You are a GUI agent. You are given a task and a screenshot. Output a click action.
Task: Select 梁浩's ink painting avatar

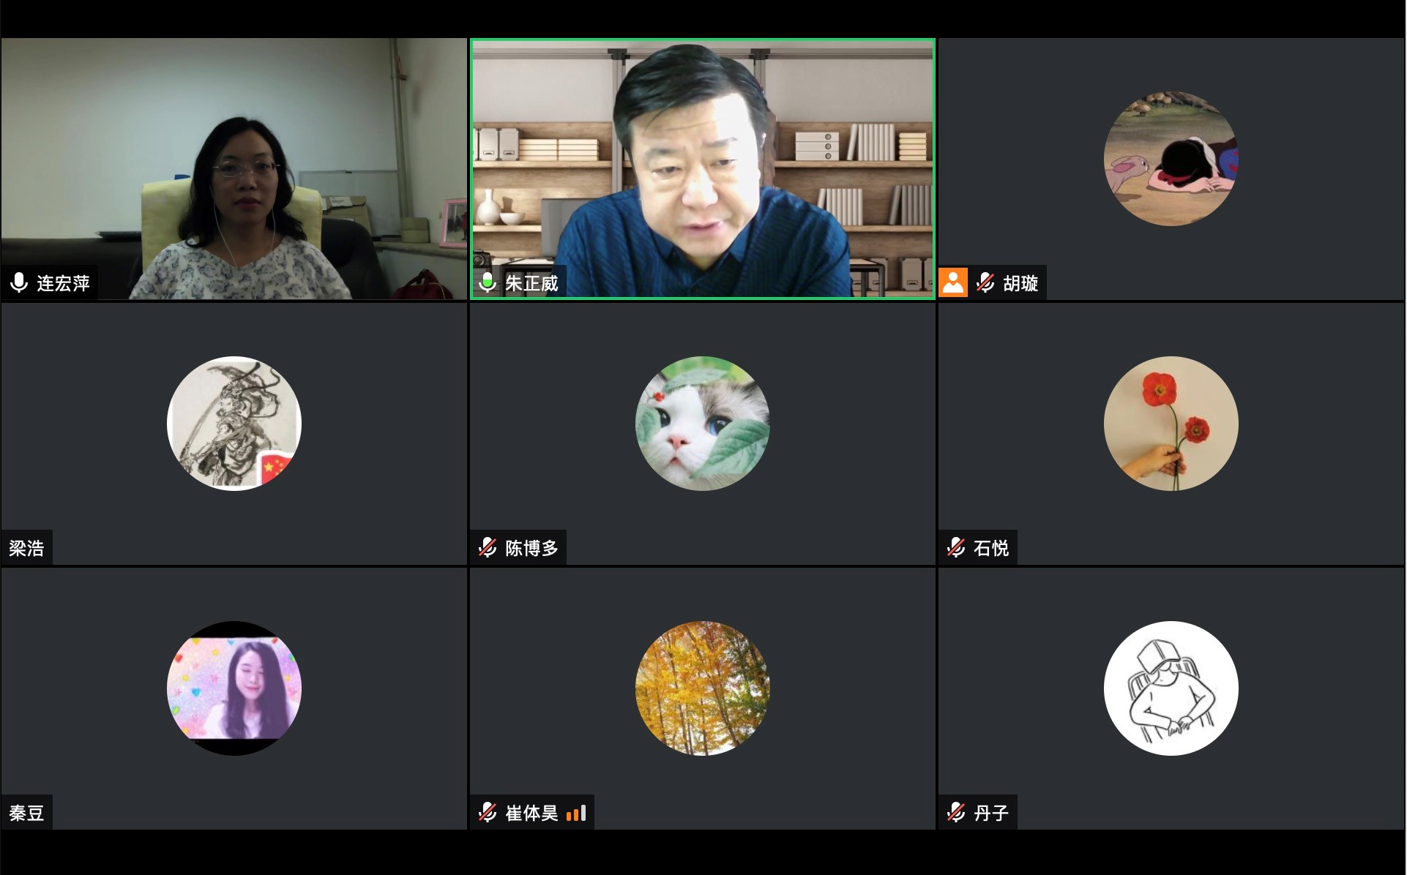[x=234, y=424]
